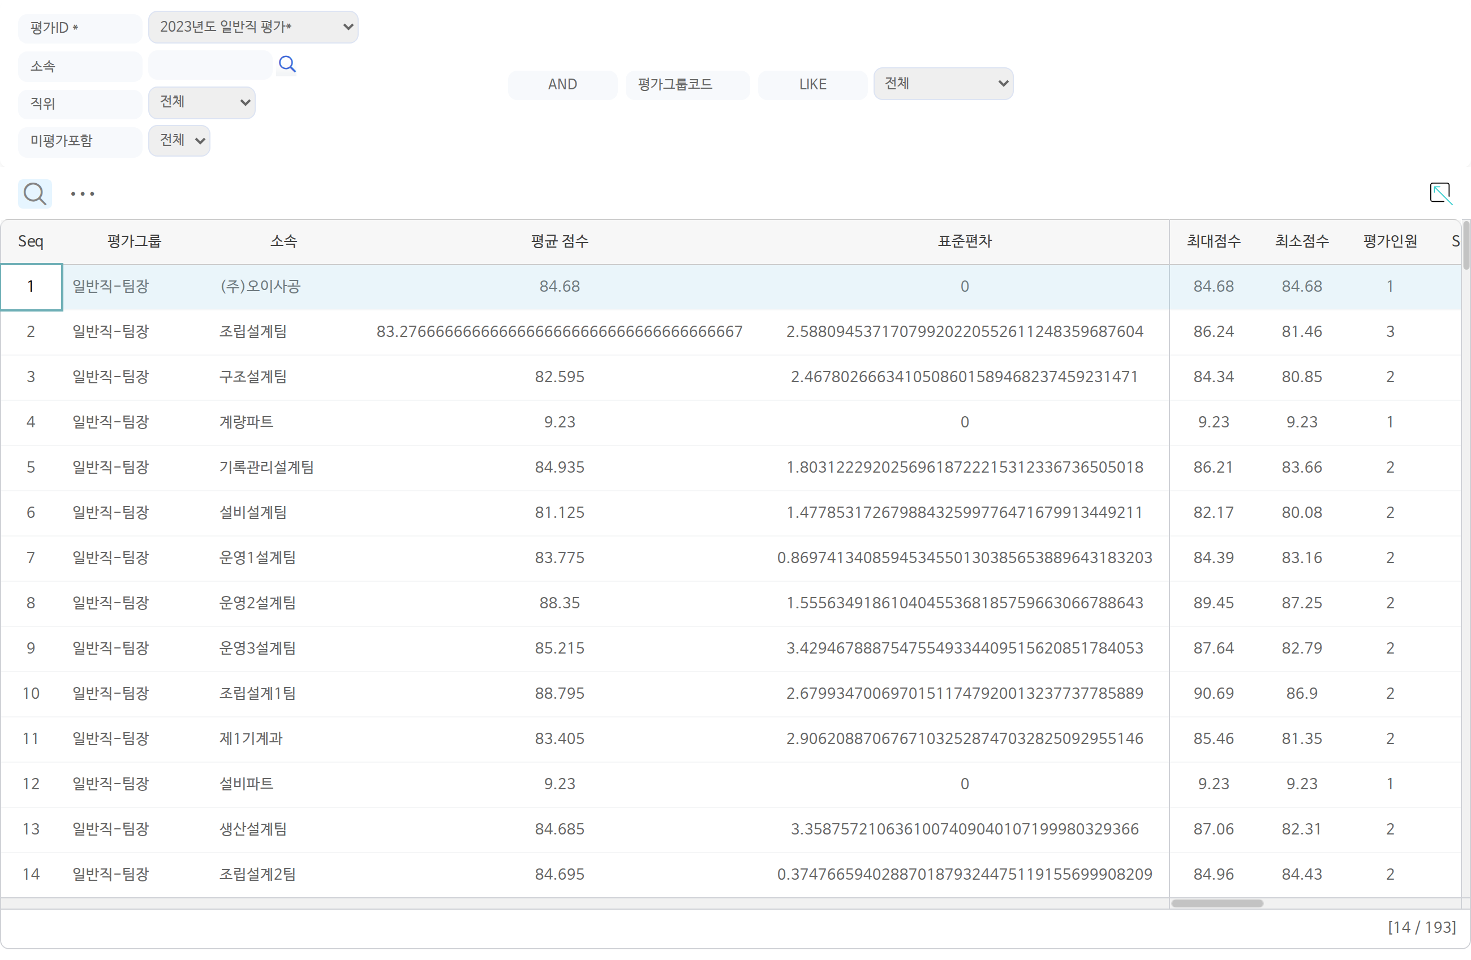Click the min score 81.46
1471x960 pixels.
tap(1302, 332)
